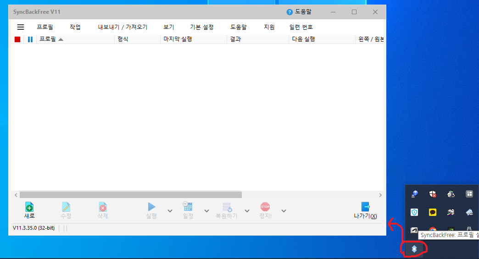Maximize the SyncBackFree window

coord(354,12)
